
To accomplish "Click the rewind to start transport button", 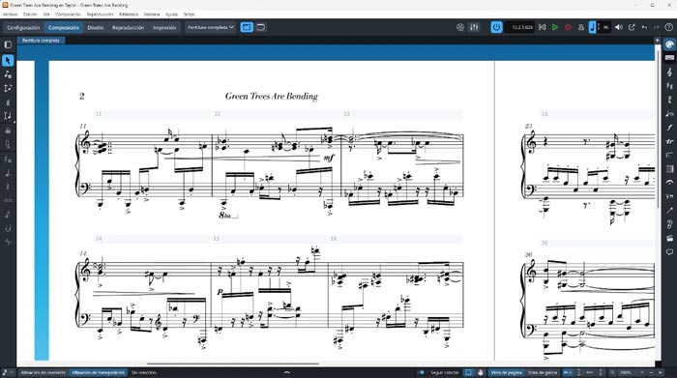I will click(x=543, y=27).
